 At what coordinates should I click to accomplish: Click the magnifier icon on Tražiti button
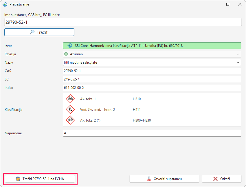click(x=32, y=32)
